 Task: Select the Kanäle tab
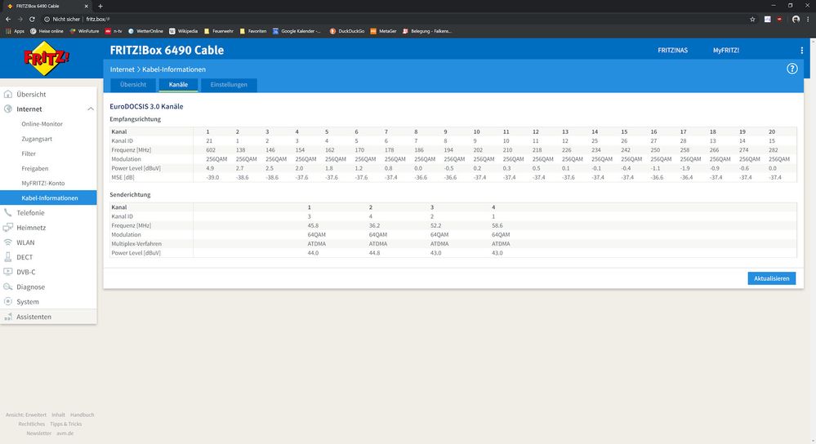[x=178, y=85]
